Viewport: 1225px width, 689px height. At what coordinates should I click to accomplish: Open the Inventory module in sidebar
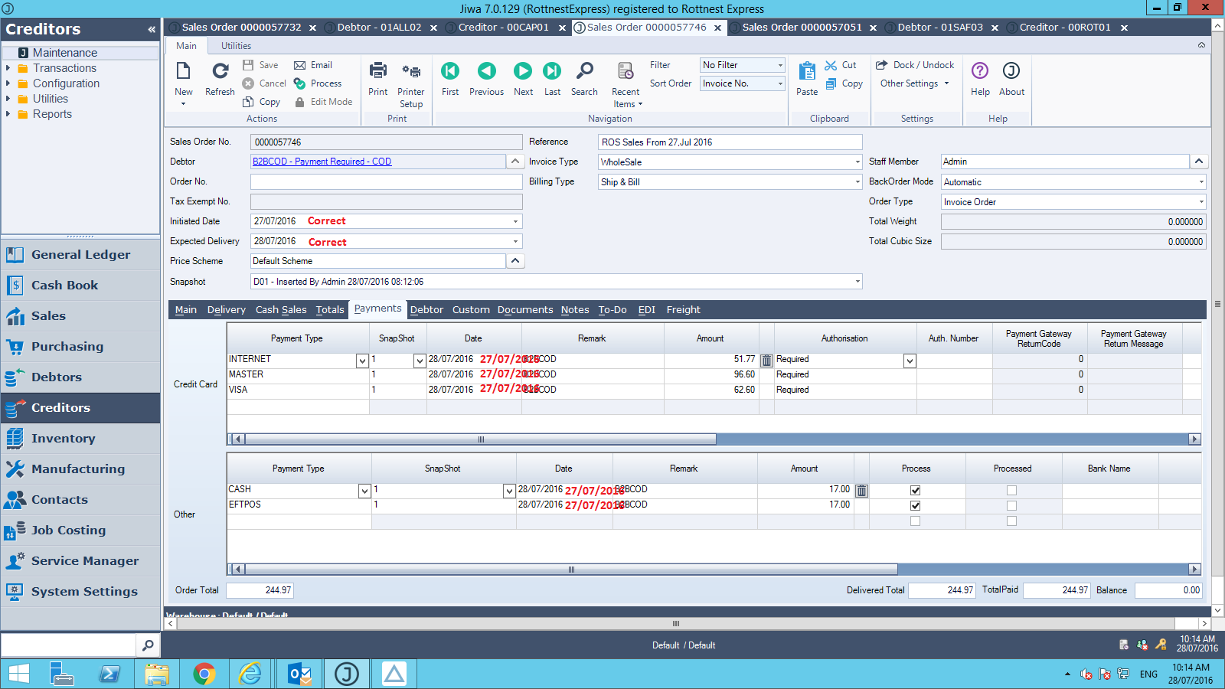63,439
